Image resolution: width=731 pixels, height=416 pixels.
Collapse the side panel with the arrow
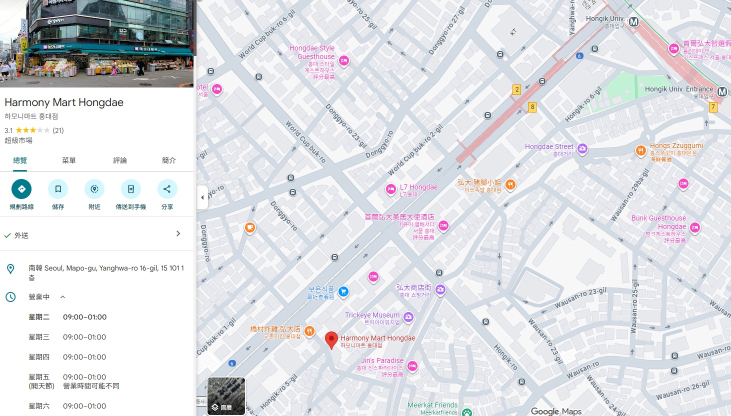coord(202,197)
